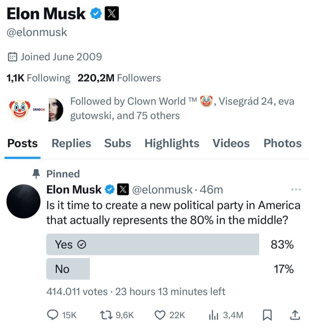
Task: Switch to the Replies tab
Action: 71,143
